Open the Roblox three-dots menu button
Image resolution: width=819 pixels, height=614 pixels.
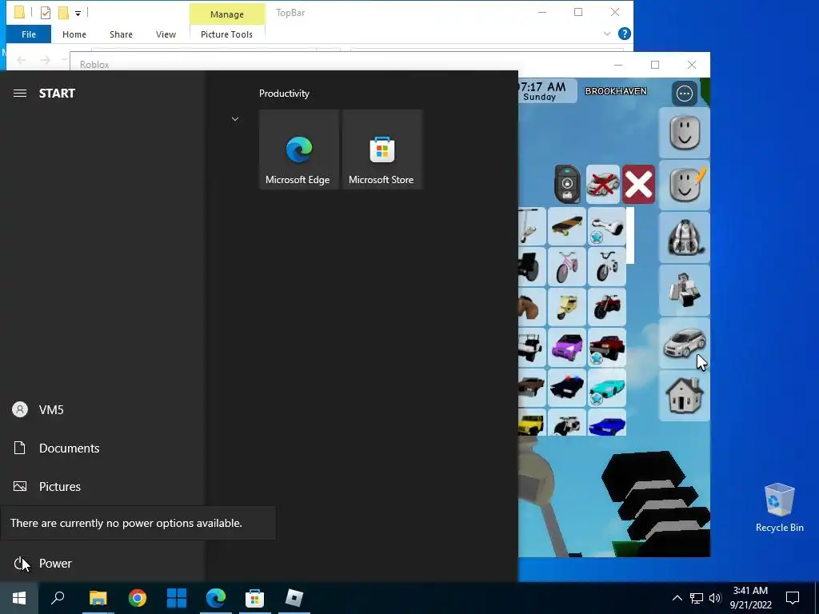click(685, 94)
